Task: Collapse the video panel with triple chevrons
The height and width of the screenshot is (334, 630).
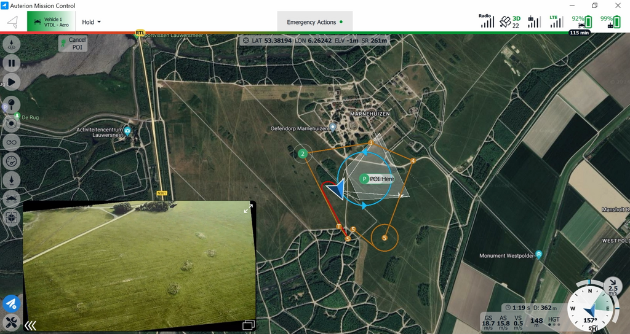Action: coord(30,325)
